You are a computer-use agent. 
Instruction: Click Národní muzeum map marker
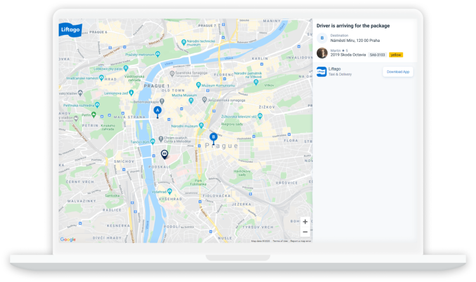[201, 126]
